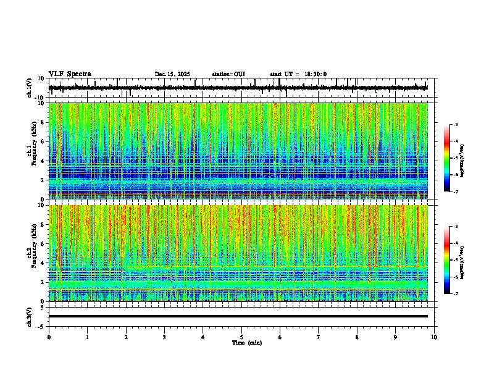Image resolution: width=489 pixels, height=378 pixels.
Task: Click the ch.1 frequency spectrogram plot
Action: click(x=238, y=151)
